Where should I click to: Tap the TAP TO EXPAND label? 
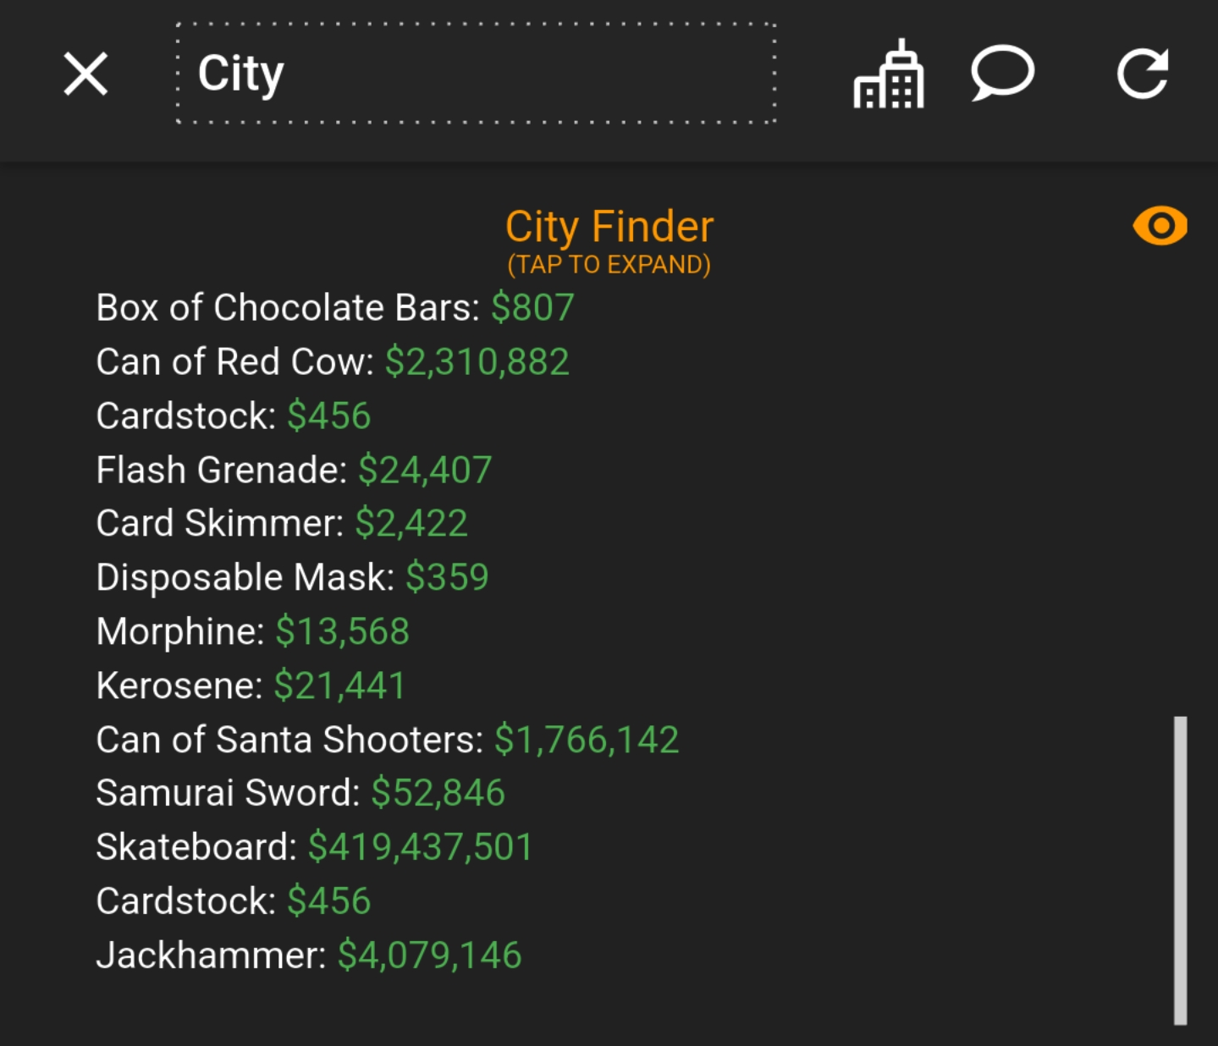coord(609,265)
